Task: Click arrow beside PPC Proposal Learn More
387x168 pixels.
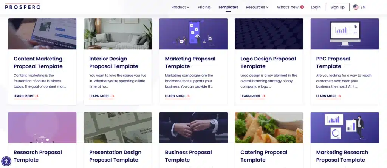Action: click(339, 96)
